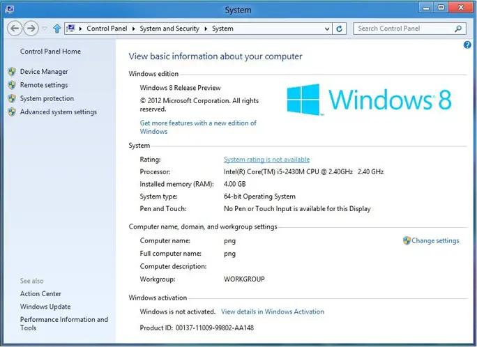This screenshot has width=477, height=347.
Task: Open Device Manager
Action: tap(44, 72)
